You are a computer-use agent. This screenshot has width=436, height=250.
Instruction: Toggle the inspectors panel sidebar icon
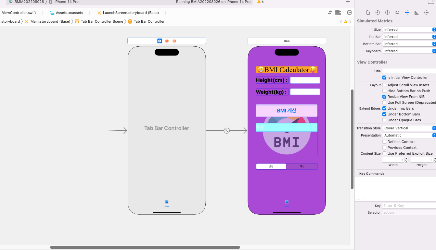(x=431, y=2)
